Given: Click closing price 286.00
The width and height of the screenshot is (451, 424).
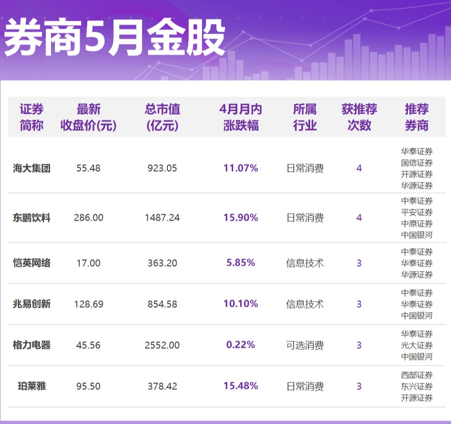Looking at the screenshot, I should tap(88, 218).
